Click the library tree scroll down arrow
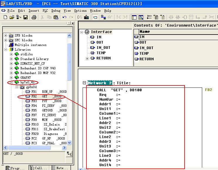The image size is (218, 170). click(x=69, y=143)
